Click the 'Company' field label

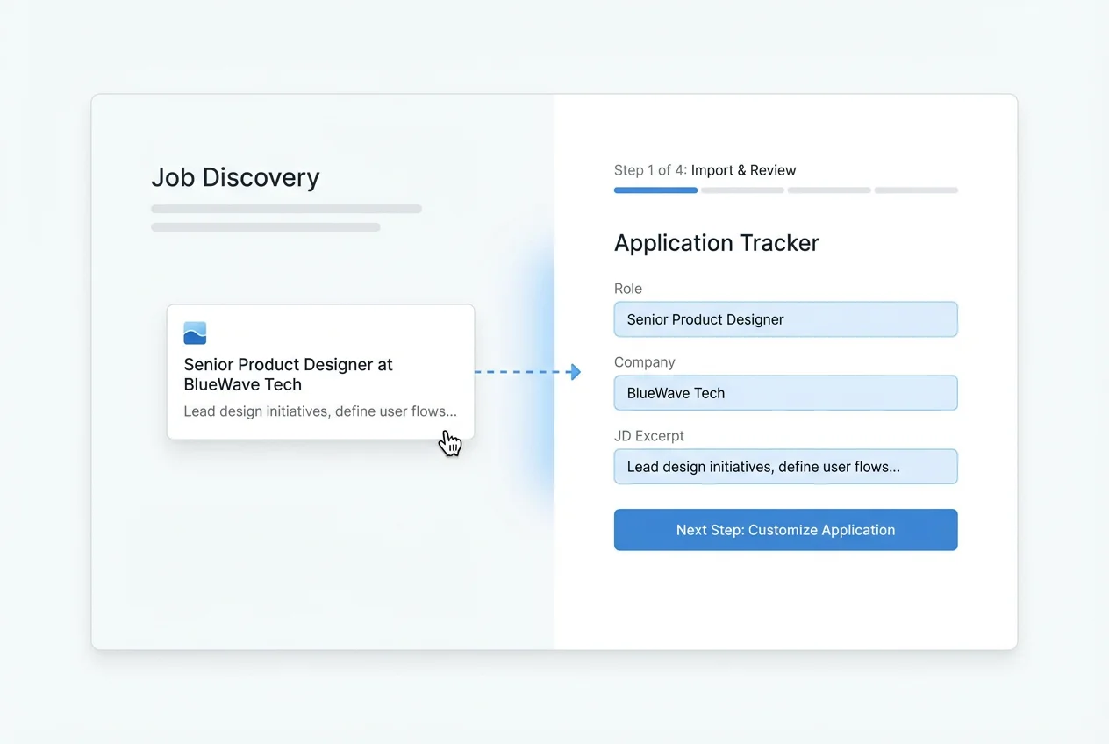point(645,362)
